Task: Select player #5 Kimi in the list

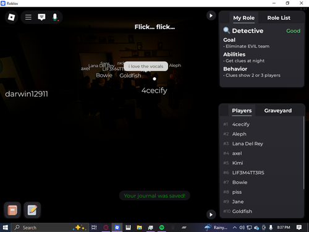Action: [261, 163]
